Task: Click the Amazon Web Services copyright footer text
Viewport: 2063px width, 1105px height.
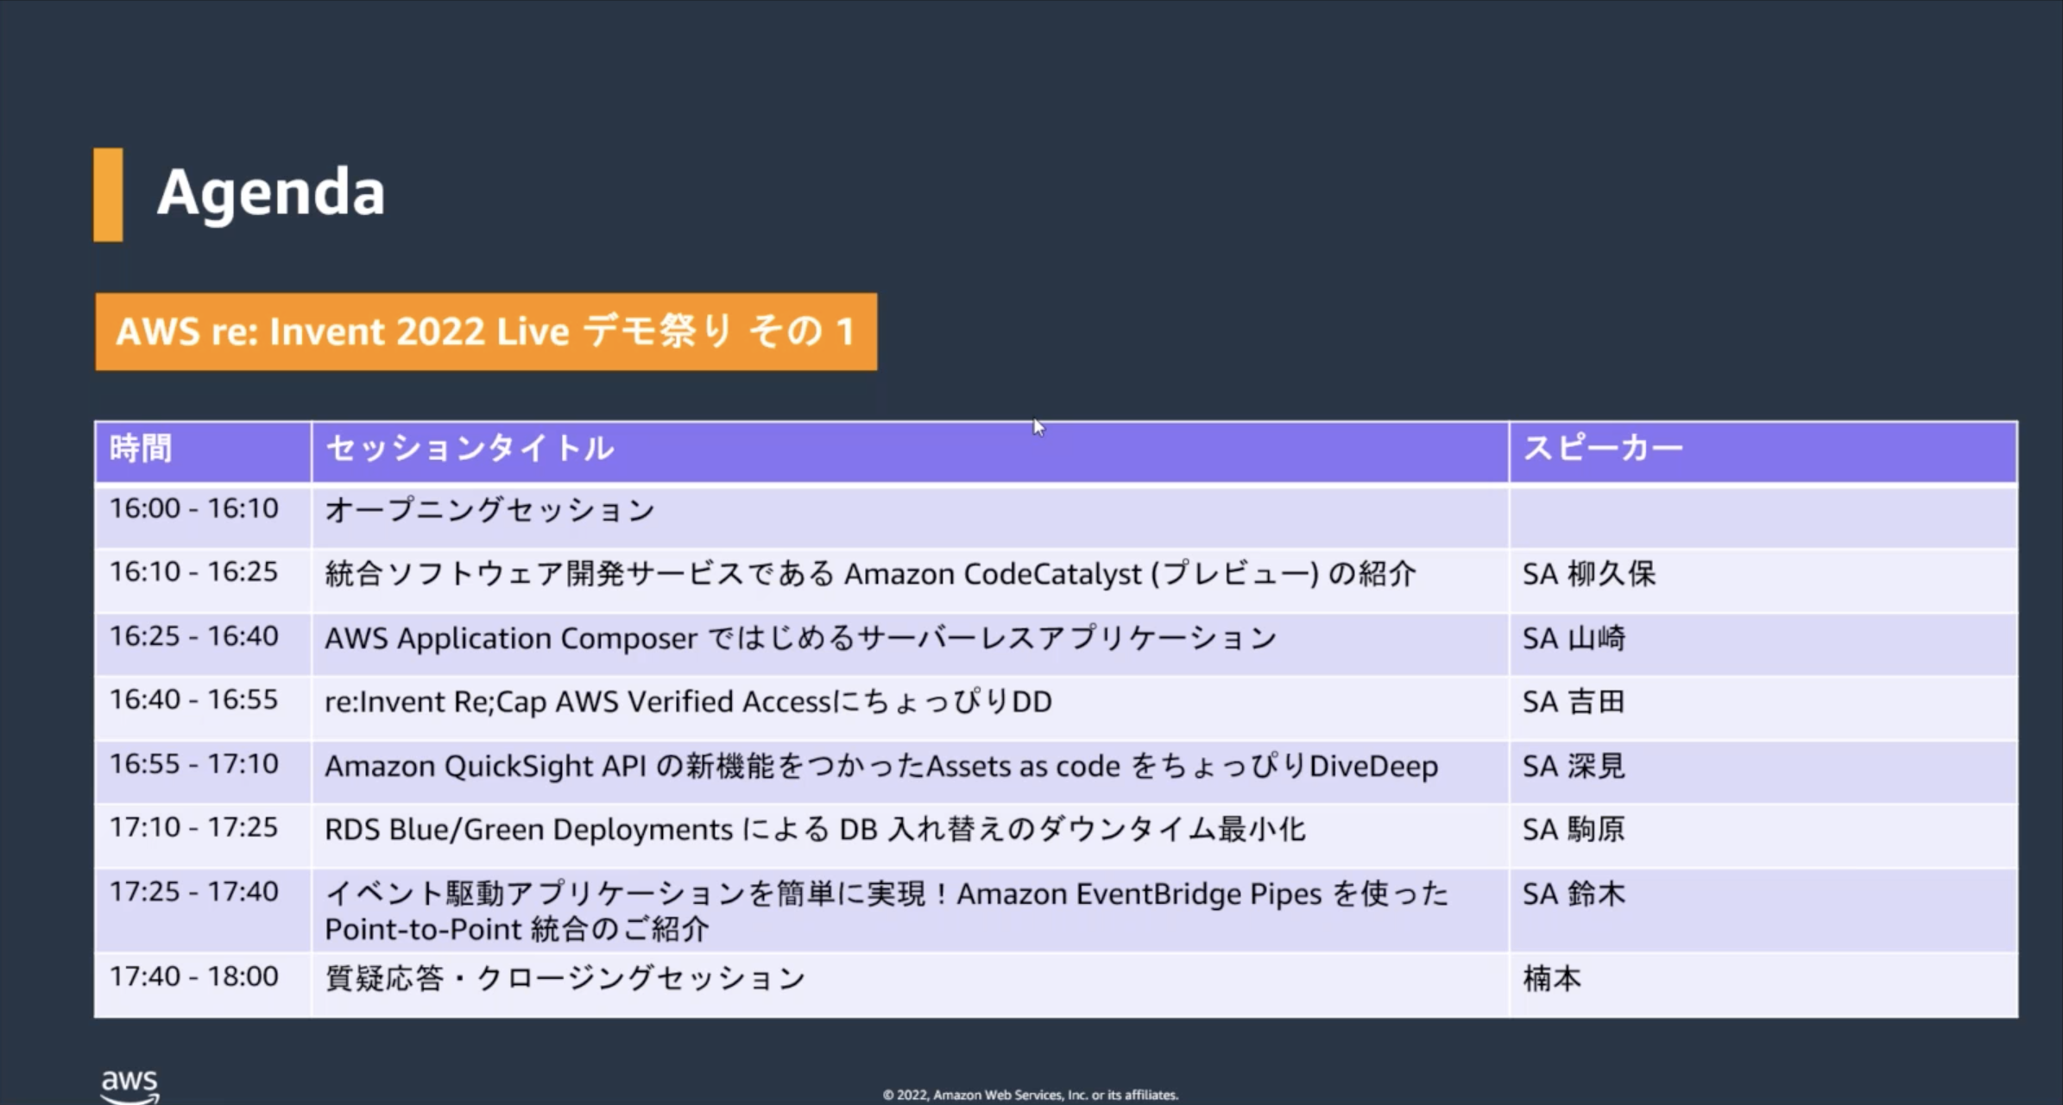Action: (1030, 1095)
